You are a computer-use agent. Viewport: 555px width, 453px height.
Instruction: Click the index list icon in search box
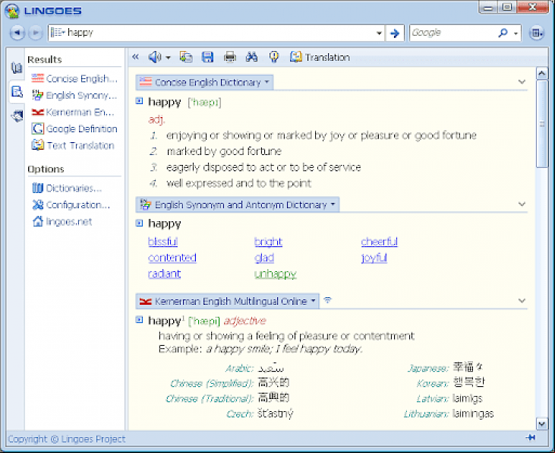pos(58,33)
